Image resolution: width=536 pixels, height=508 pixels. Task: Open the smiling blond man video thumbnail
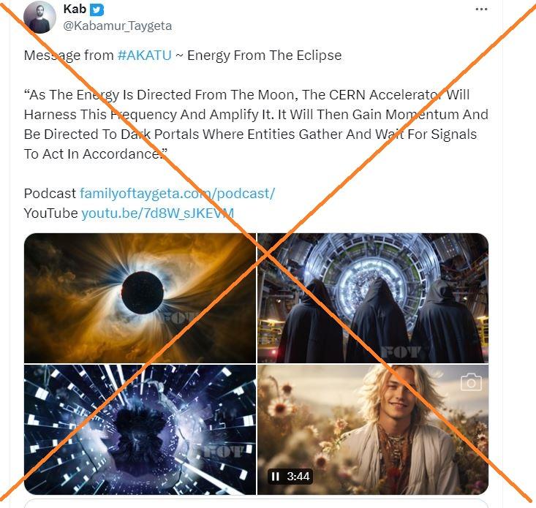pos(373,430)
